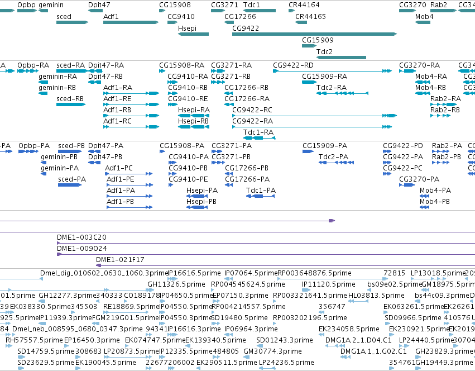Select the CG15909-PA protein label

coord(325,146)
